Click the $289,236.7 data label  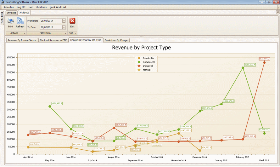[x=207, y=108]
